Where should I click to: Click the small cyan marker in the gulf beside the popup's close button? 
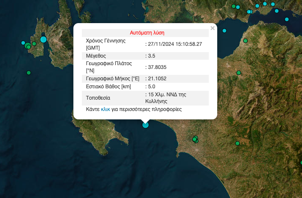point(224,31)
